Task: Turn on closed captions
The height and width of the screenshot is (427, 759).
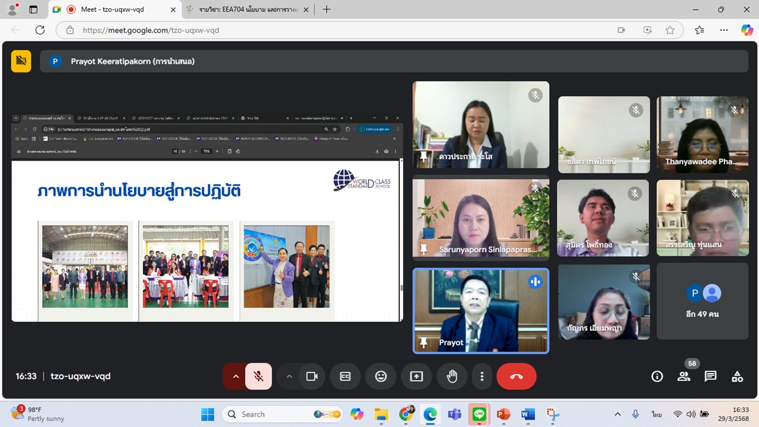Action: [345, 376]
